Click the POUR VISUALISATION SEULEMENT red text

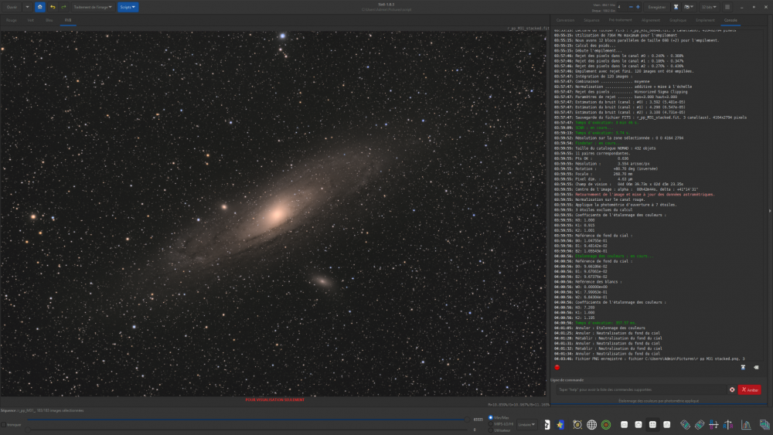point(274,399)
